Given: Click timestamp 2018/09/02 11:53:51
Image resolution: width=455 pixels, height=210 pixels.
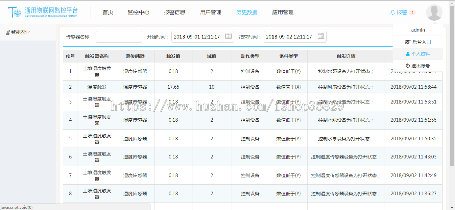Looking at the screenshot, I should 414,102.
